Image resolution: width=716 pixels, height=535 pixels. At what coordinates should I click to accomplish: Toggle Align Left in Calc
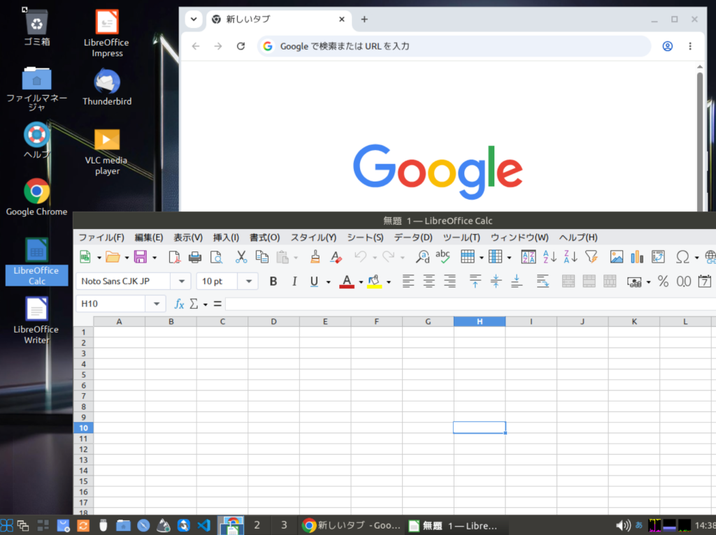click(408, 281)
